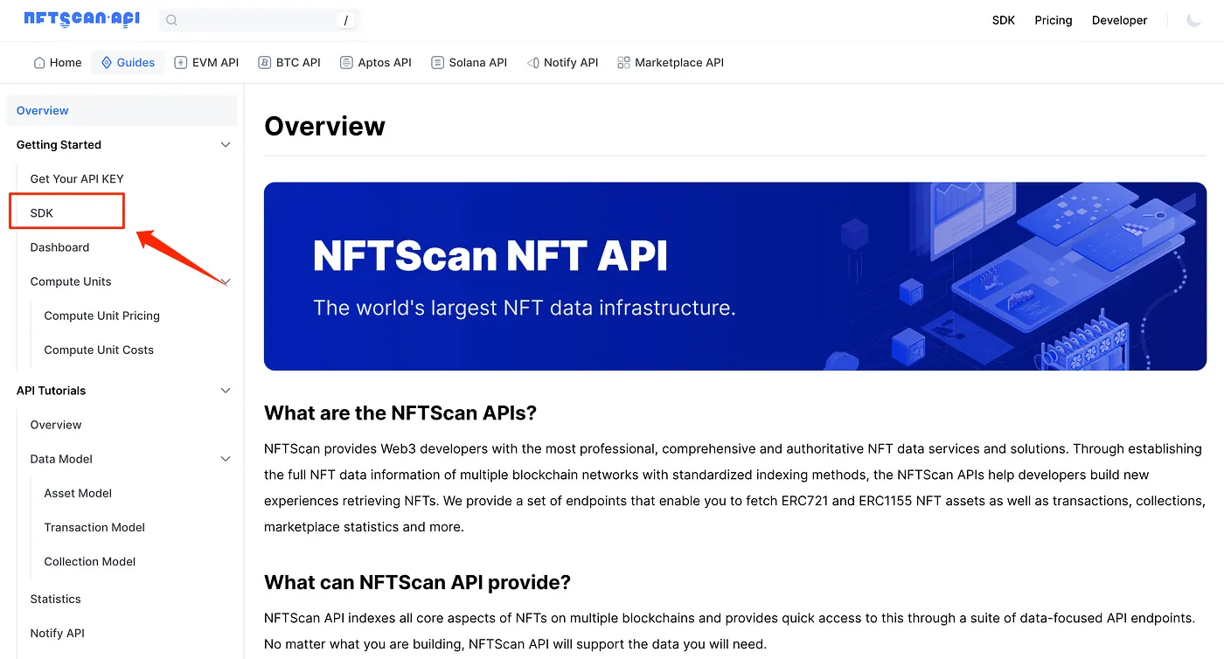
Task: Open the Developer link
Action: point(1119,20)
